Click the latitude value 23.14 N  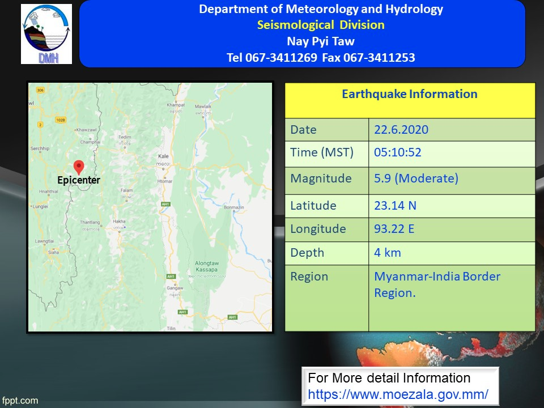pyautogui.click(x=395, y=206)
